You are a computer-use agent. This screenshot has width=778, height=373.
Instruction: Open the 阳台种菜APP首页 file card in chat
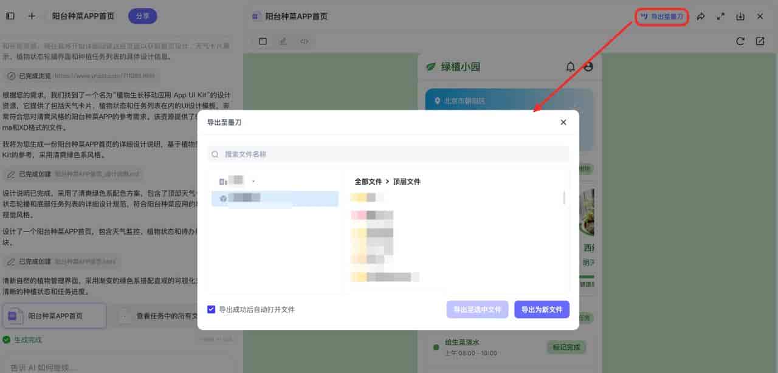coord(54,316)
